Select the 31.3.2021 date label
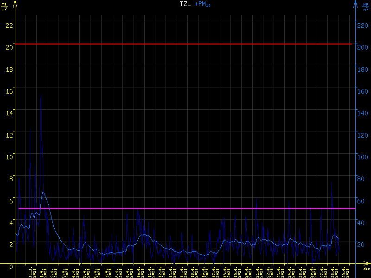Screen dimensions: 371x278 coord(32,272)
